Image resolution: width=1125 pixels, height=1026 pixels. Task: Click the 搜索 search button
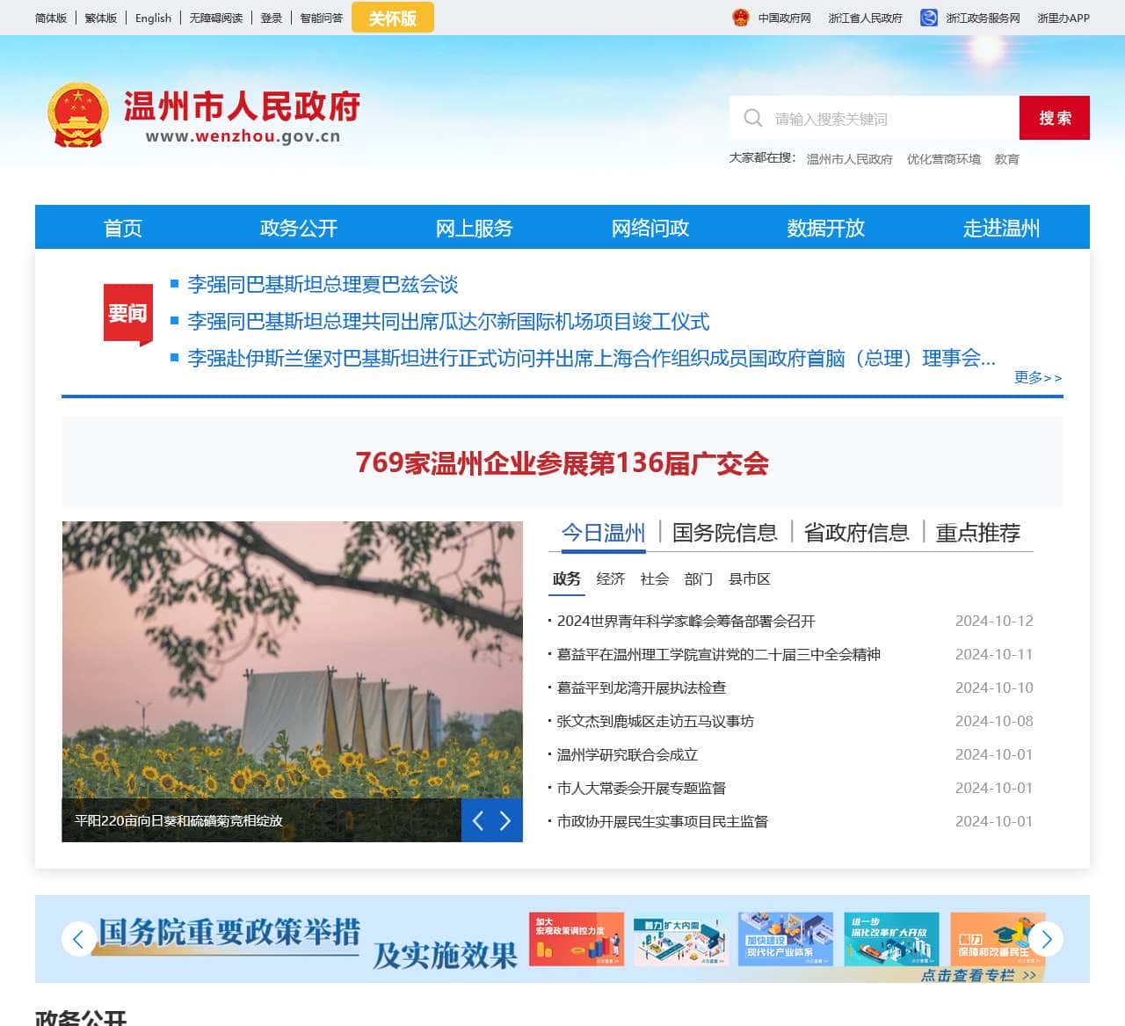point(1055,118)
